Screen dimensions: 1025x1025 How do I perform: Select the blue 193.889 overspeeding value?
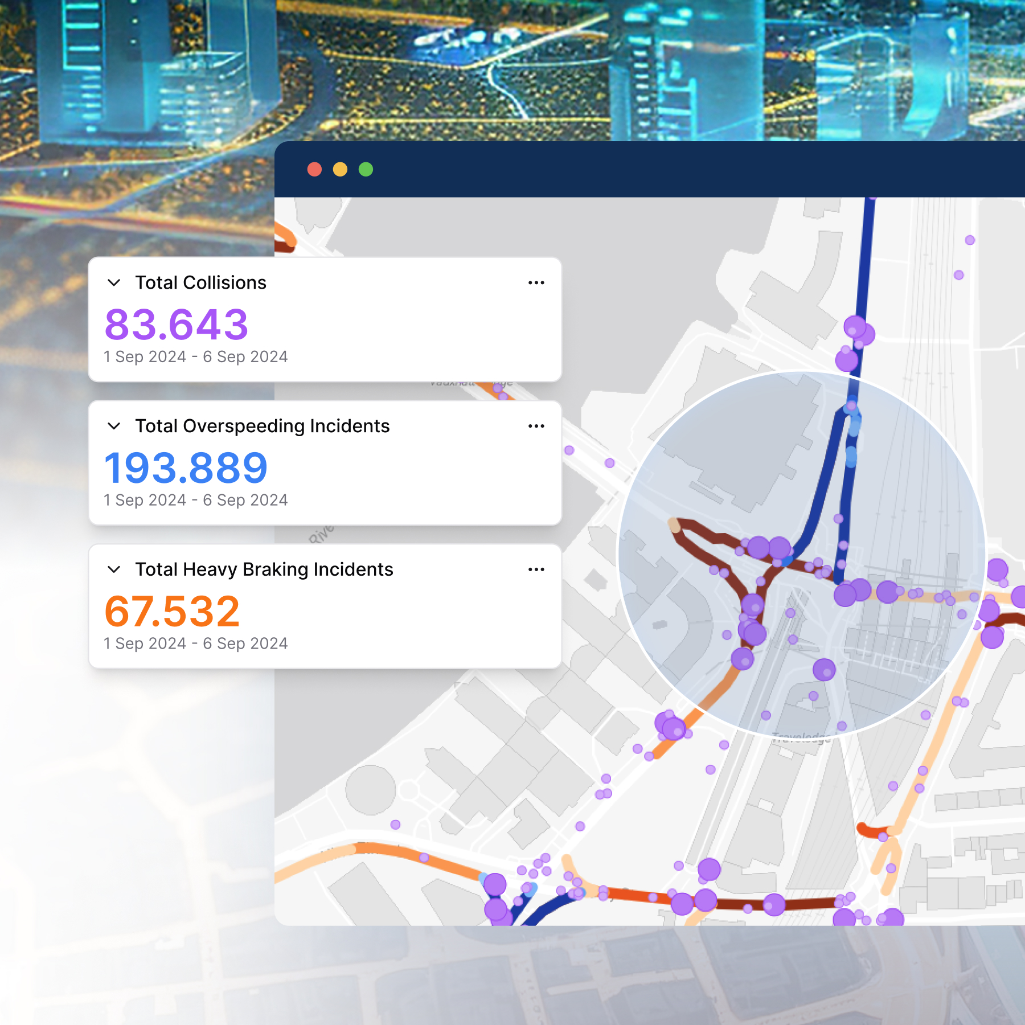pyautogui.click(x=186, y=468)
